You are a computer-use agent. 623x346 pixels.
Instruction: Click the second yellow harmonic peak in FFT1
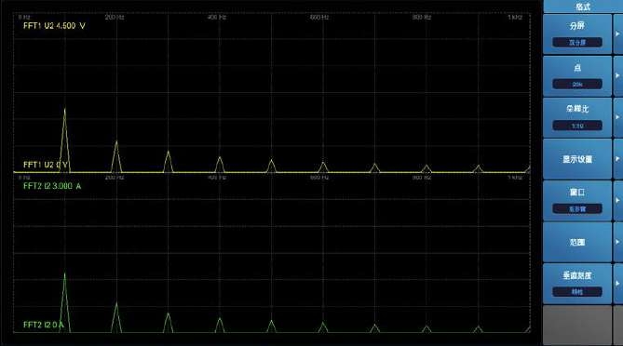coord(116,156)
